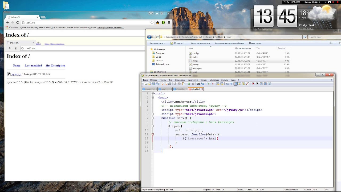Viewport: 341px width, 192px height.
Task: Switch to send.php tab
Action: [165, 89]
